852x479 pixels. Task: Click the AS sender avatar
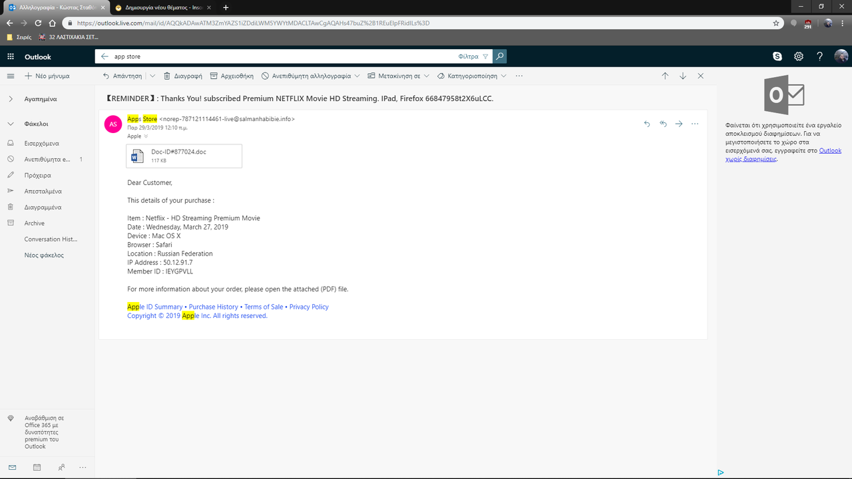click(x=113, y=124)
